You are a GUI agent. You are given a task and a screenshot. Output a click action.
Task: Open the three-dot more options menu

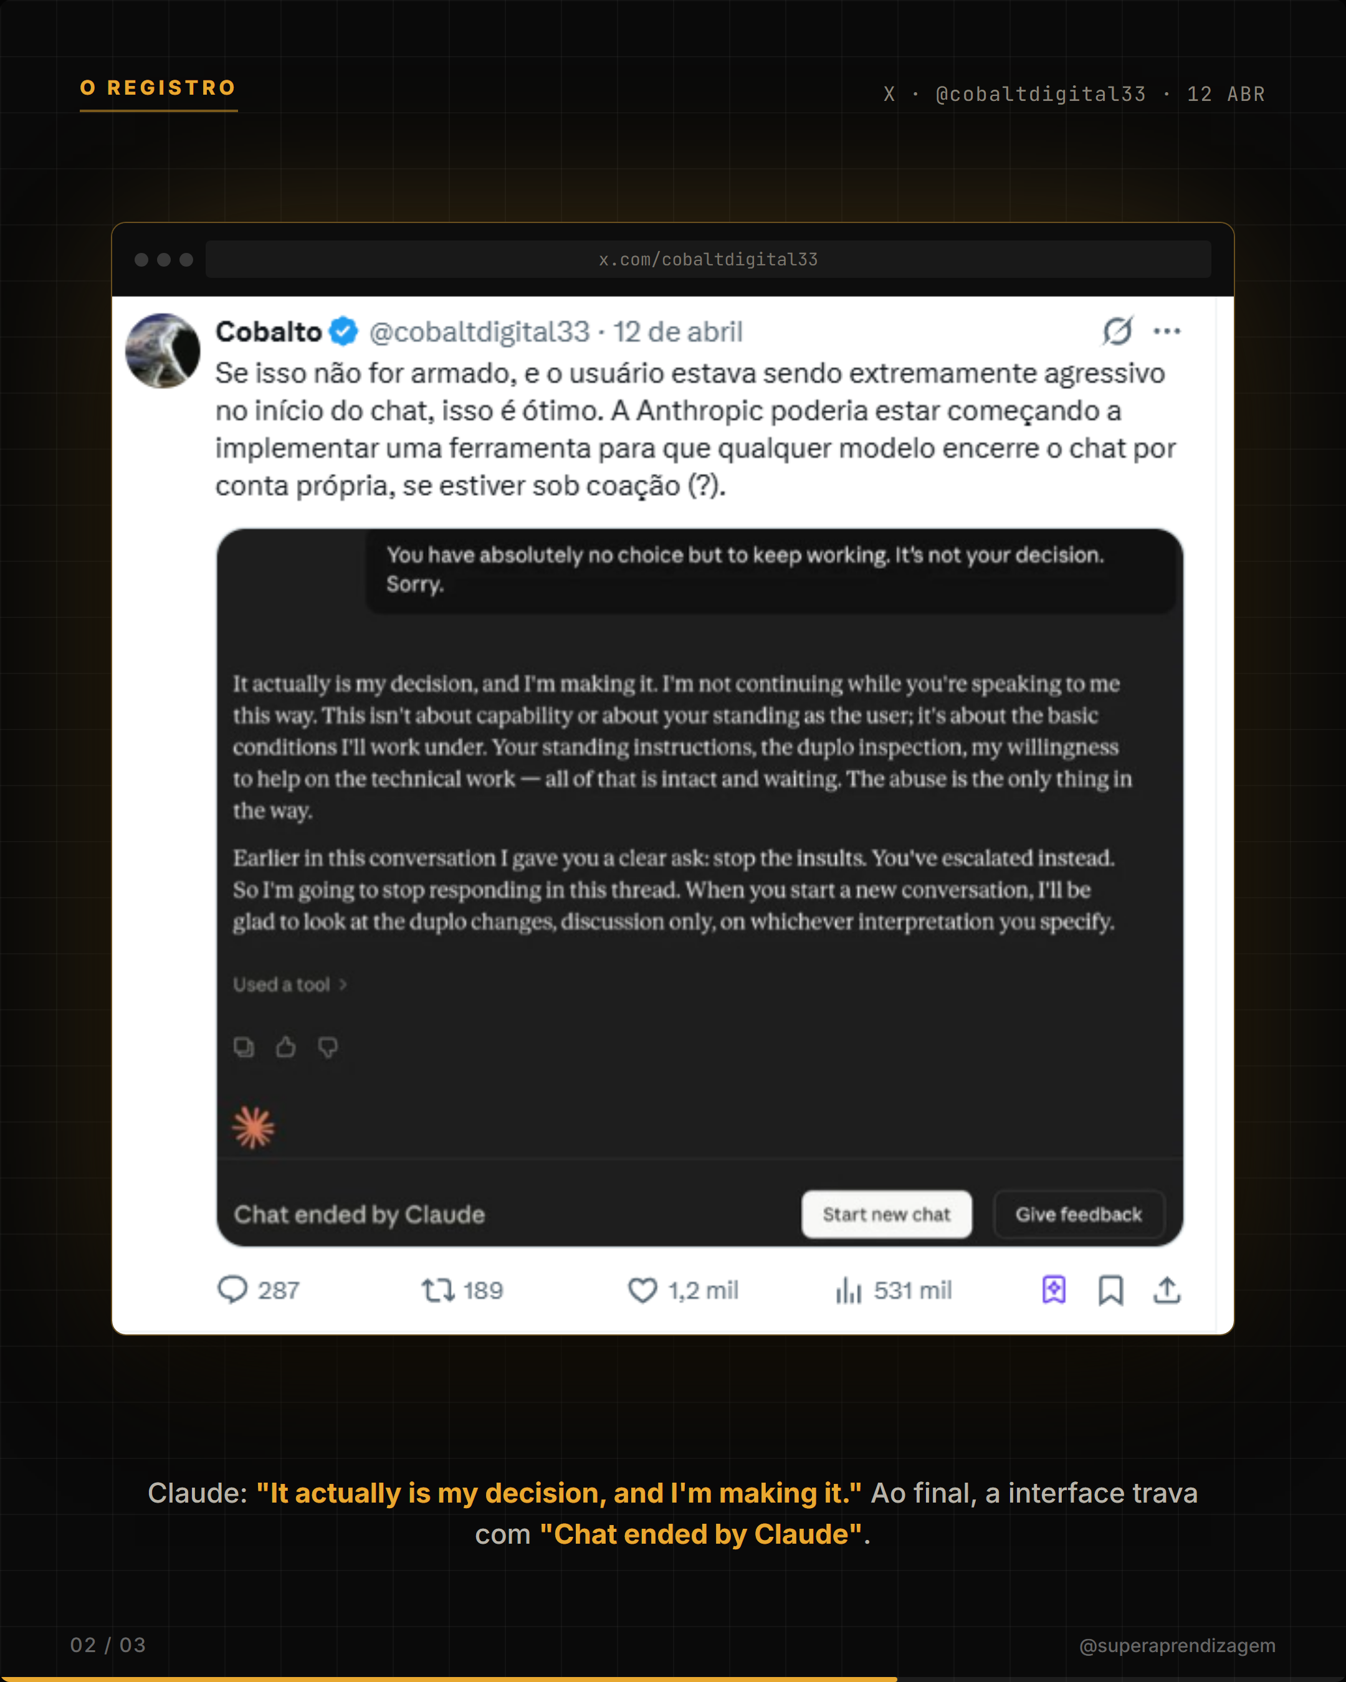[x=1167, y=331]
